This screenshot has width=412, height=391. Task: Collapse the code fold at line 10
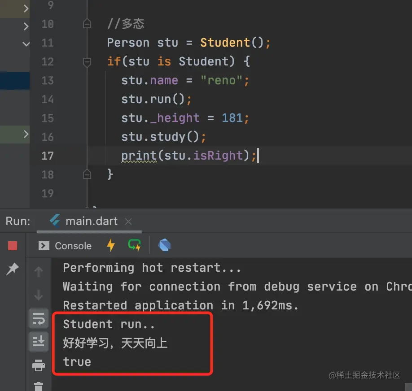point(87,24)
